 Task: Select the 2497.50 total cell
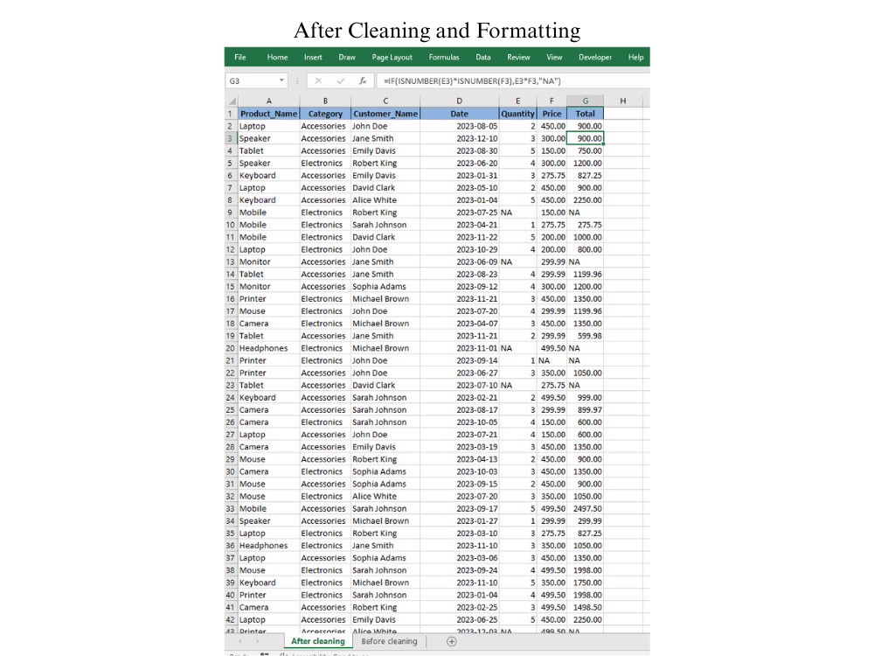pos(586,509)
